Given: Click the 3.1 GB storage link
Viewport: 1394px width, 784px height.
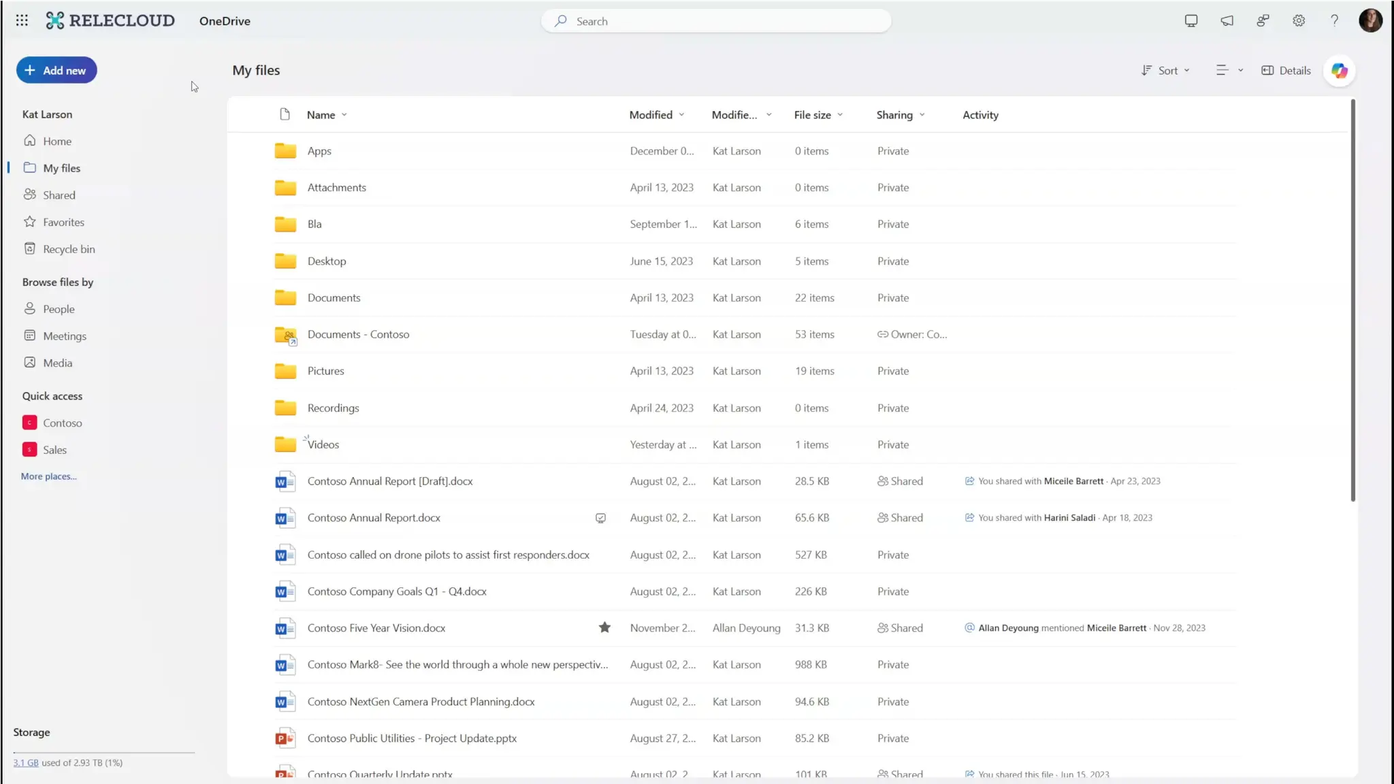Looking at the screenshot, I should point(26,763).
